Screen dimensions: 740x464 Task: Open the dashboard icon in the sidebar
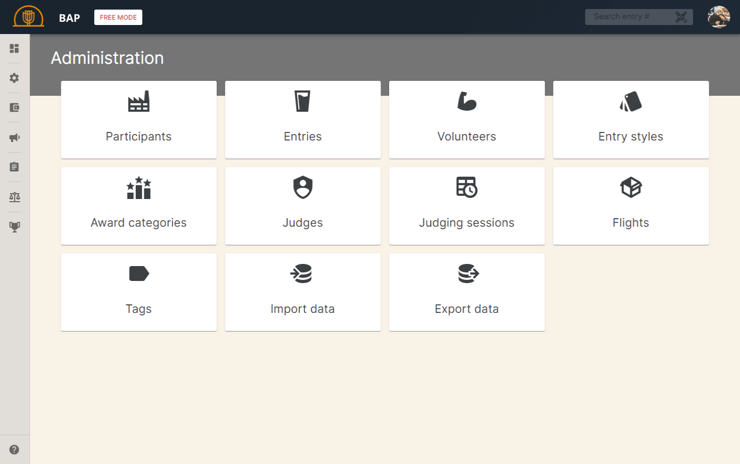(14, 48)
